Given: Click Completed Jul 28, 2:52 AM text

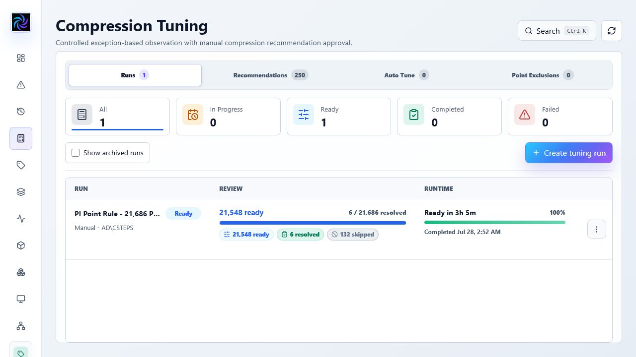Looking at the screenshot, I should [x=463, y=232].
